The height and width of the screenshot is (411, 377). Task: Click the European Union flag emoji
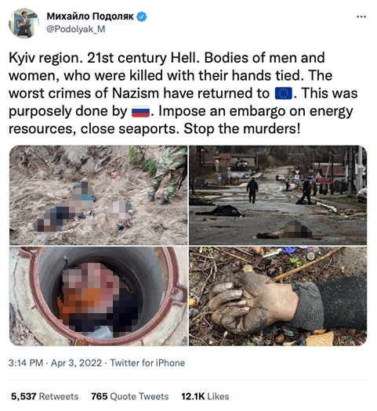click(284, 94)
